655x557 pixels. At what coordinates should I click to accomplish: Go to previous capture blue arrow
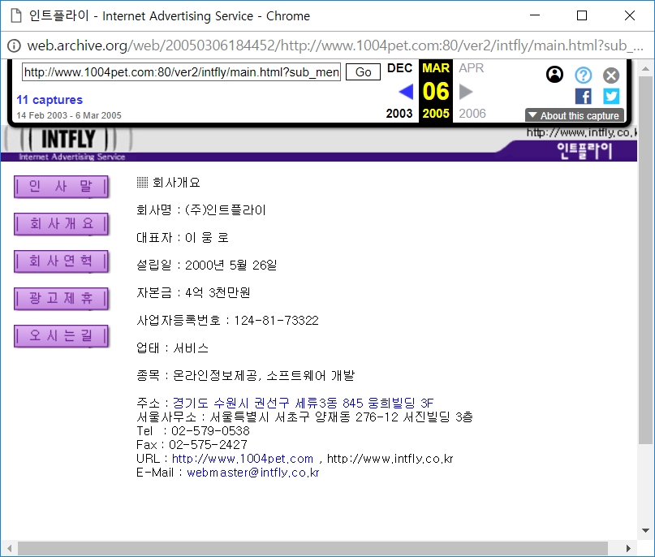coord(406,92)
